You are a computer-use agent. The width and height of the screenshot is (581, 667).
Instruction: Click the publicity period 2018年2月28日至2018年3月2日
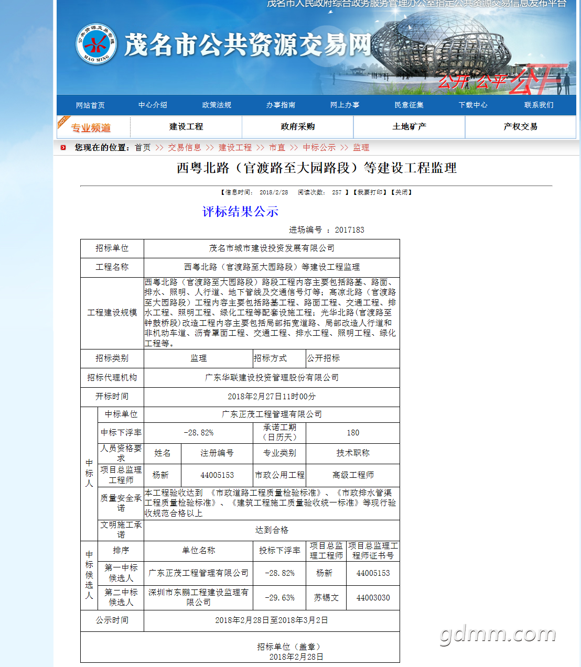click(272, 620)
